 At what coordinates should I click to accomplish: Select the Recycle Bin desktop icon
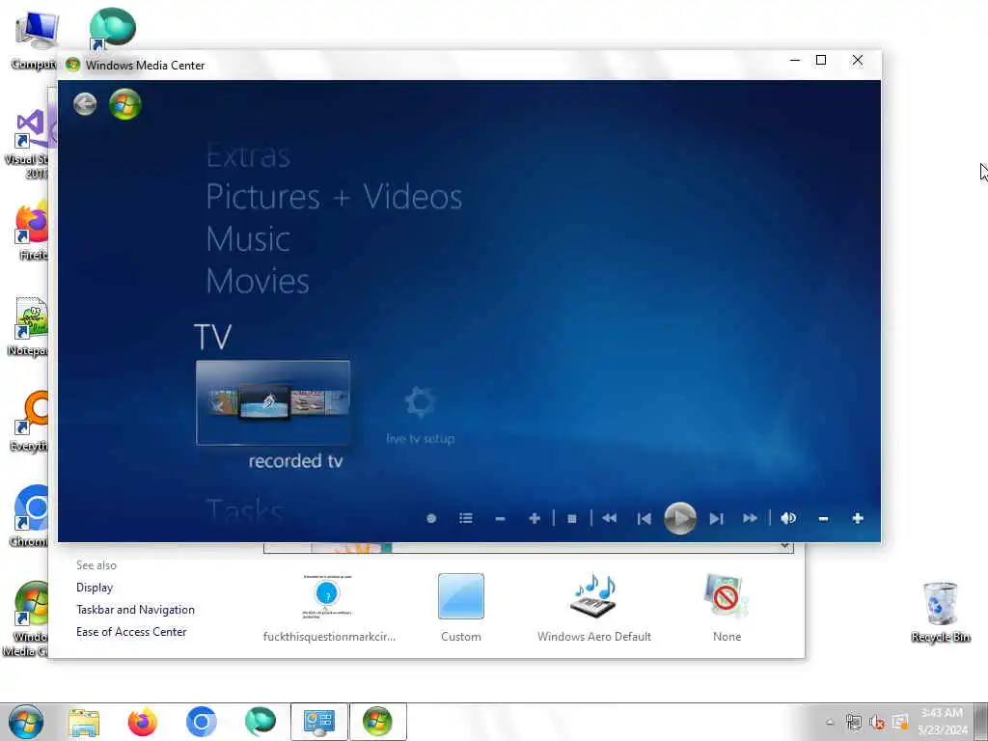click(940, 612)
